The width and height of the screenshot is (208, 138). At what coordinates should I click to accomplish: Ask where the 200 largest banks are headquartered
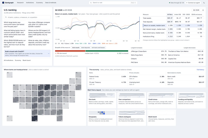(x=39, y=34)
